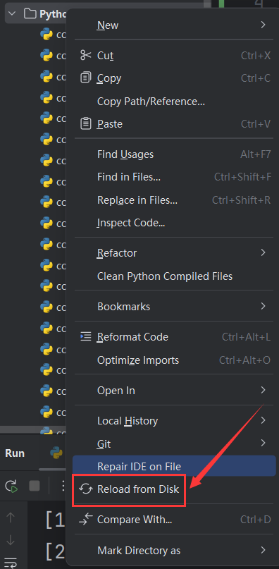Collapse the Python folder tree node
The height and width of the screenshot is (569, 279).
pos(11,14)
